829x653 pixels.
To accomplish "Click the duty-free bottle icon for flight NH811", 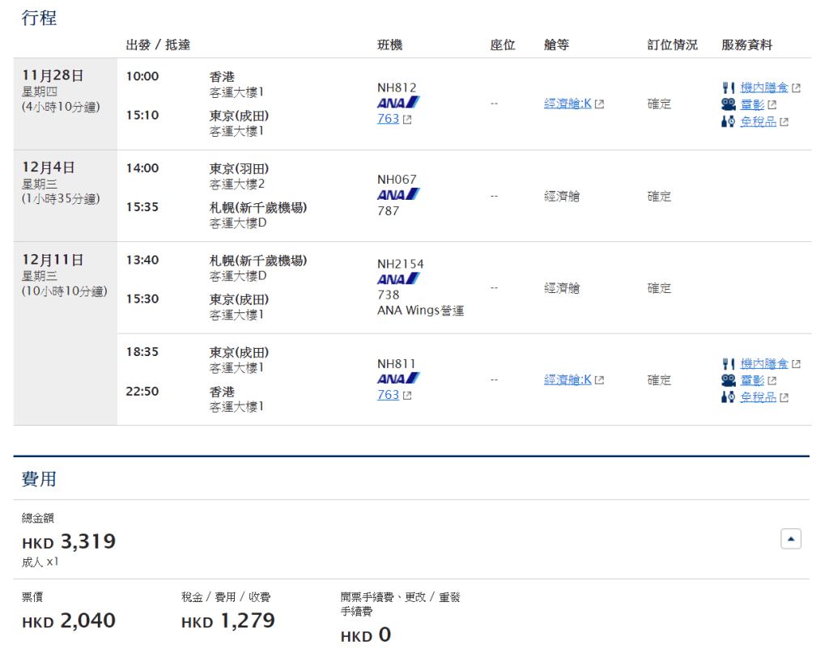I will click(728, 397).
